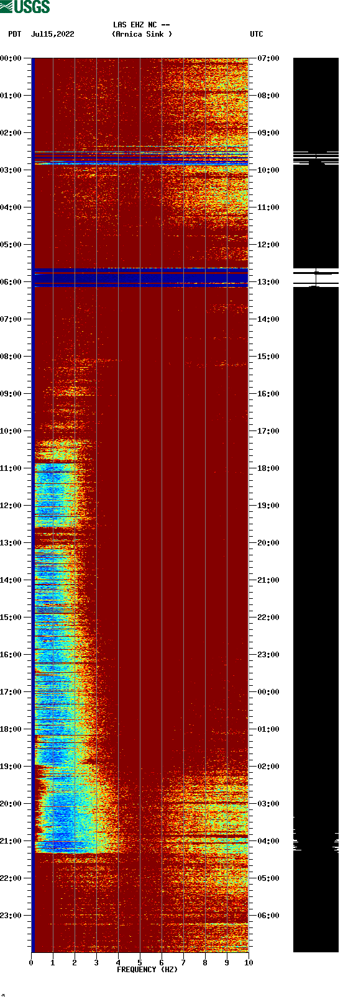Click the 10:00 UTC time label
Viewport: 343px width, 1002px height.
coord(268,170)
